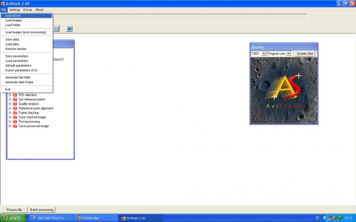Click the Set reference points folder icon
Viewport: 356px width, 222px height.
point(15,99)
